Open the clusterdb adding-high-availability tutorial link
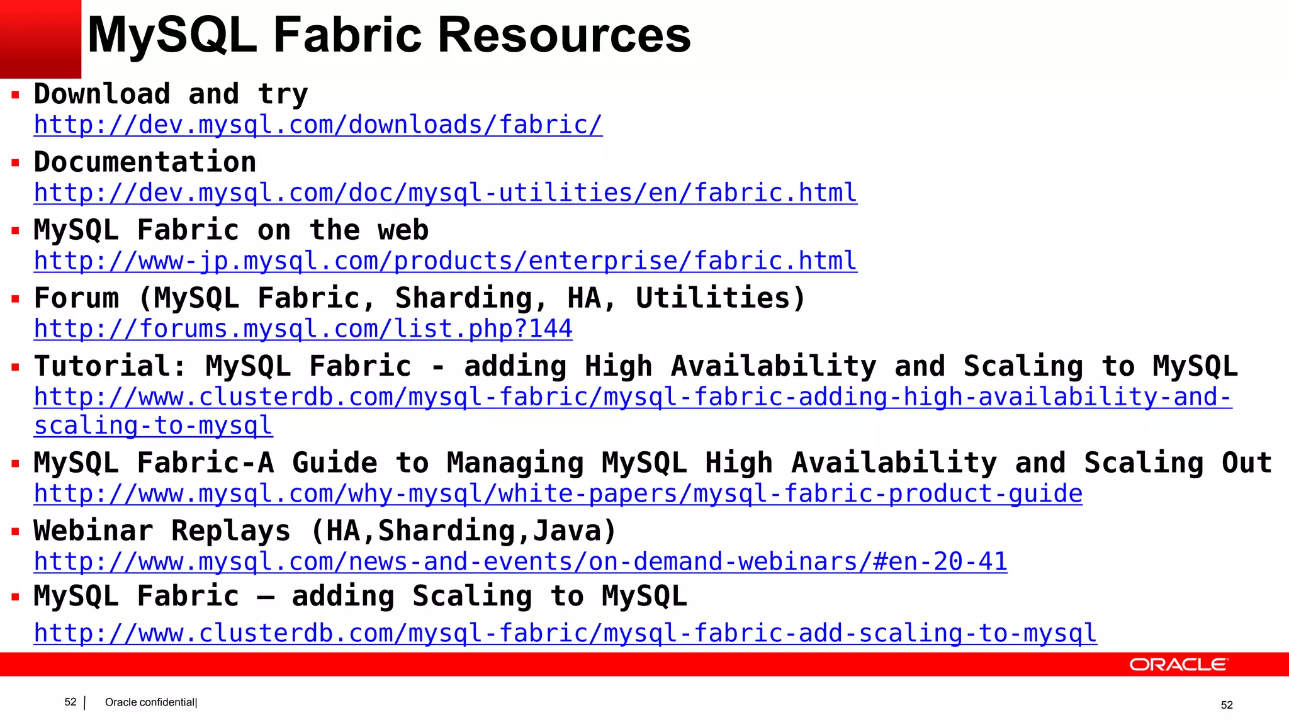This screenshot has width=1289, height=725. 633,411
